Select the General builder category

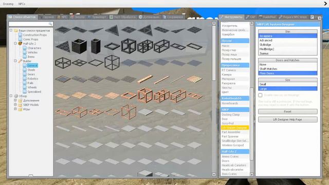32,65
